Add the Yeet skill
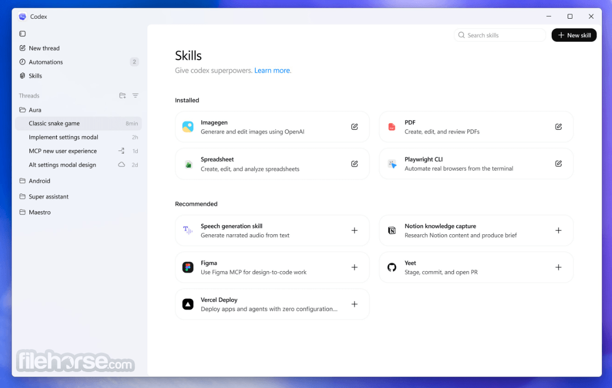Image resolution: width=612 pixels, height=388 pixels. pos(559,267)
